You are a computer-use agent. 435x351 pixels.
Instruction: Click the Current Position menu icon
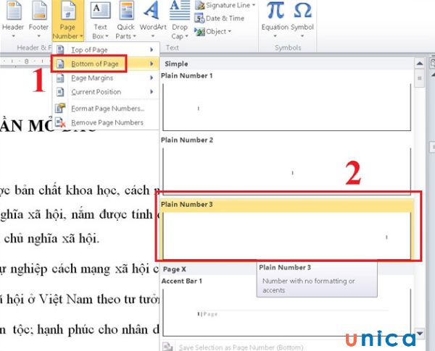[x=60, y=92]
